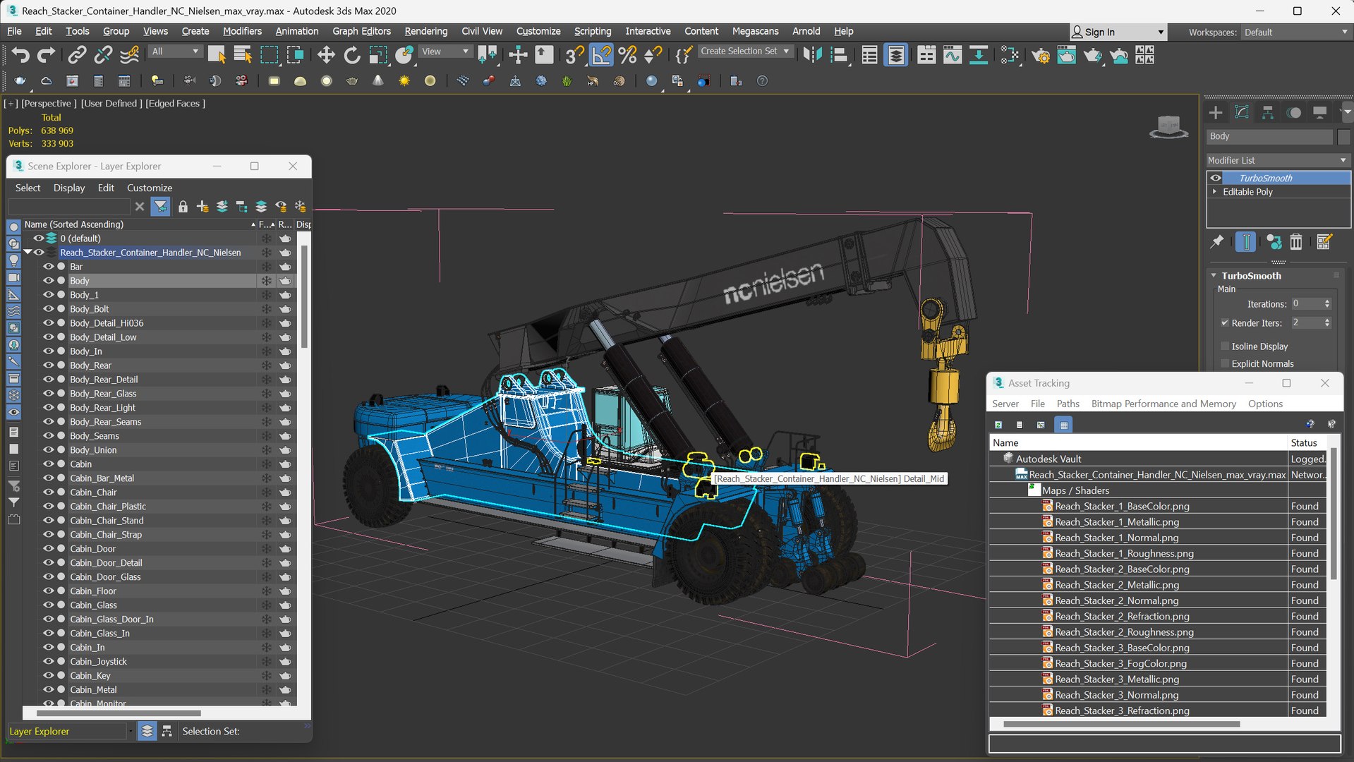Collapse the Reach_Stacker_Container_Handler_NC_Nielsen layer
Screen dimensions: 1354x762
(x=28, y=253)
